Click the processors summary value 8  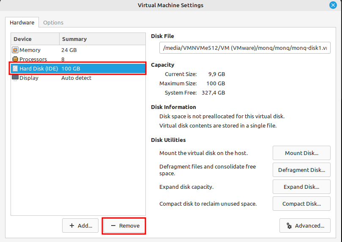click(x=63, y=59)
